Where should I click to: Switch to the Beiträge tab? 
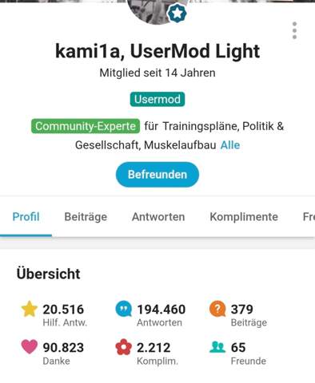point(86,217)
